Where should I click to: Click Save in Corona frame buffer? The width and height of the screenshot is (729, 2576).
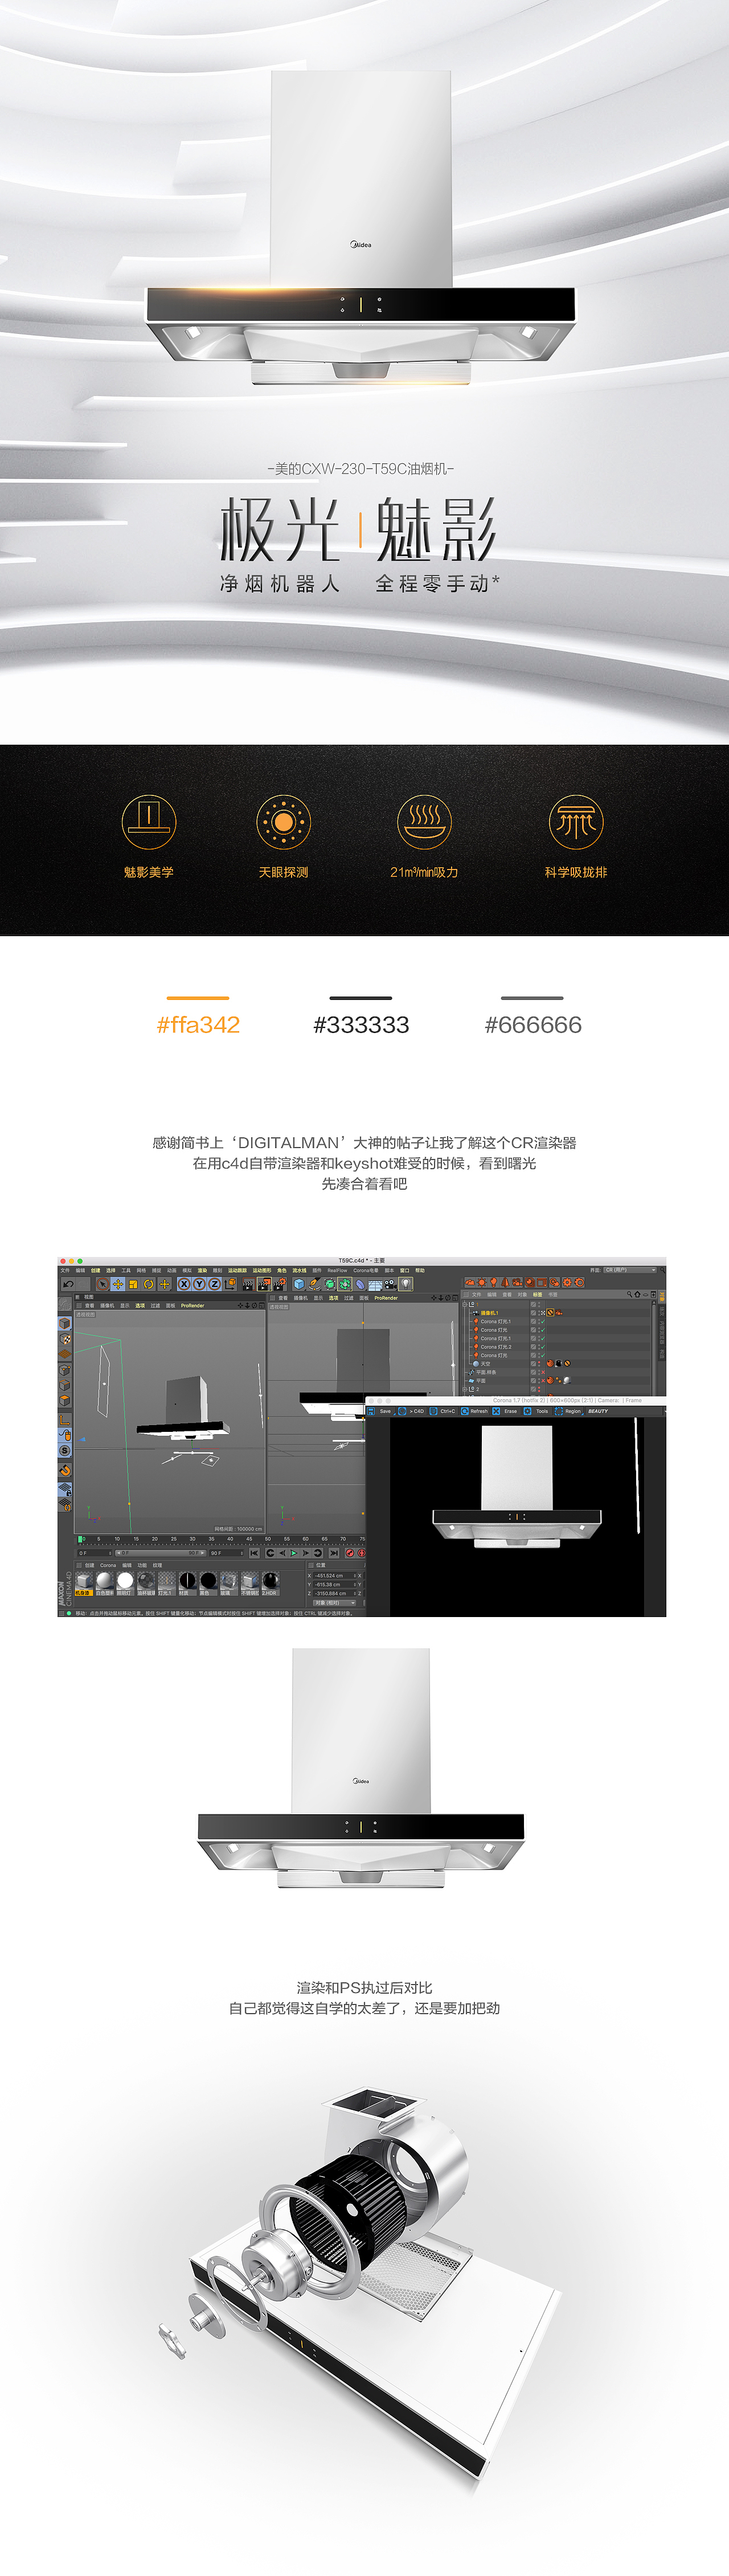click(381, 1411)
